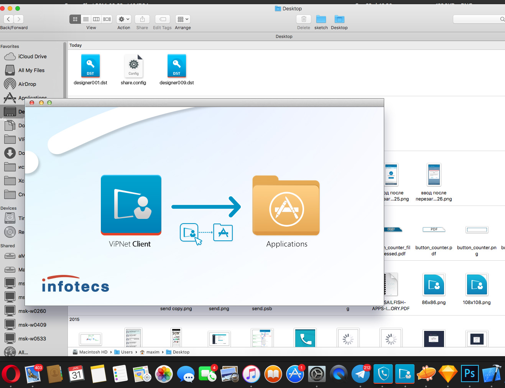Click Desktop in the path bar

point(178,352)
